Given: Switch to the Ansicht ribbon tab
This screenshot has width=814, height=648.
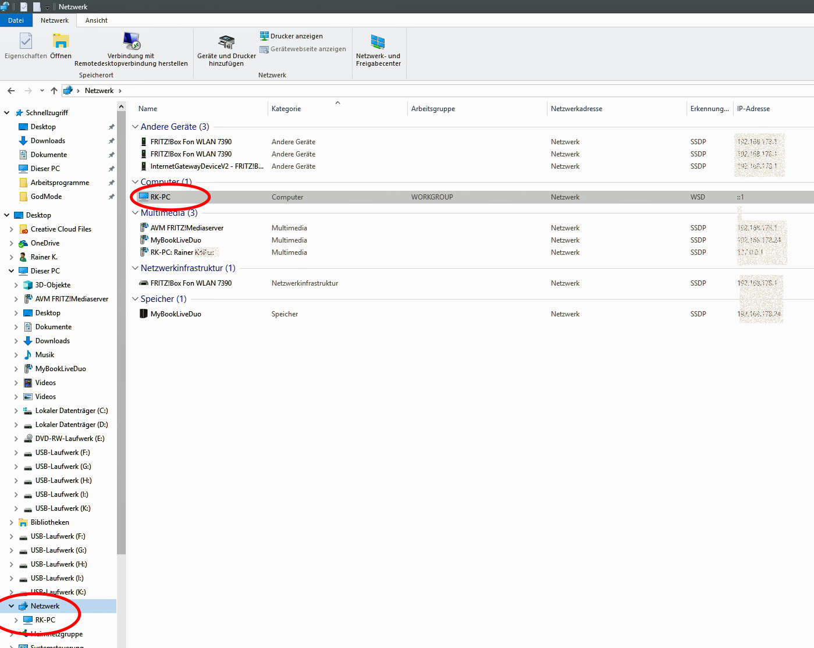Looking at the screenshot, I should pos(97,20).
